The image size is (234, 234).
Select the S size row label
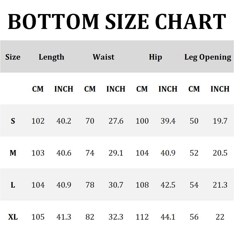click(x=13, y=121)
